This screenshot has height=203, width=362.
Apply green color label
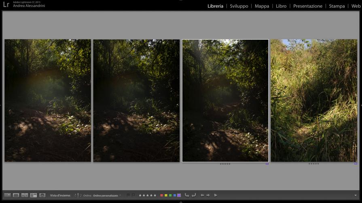pyautogui.click(x=170, y=195)
